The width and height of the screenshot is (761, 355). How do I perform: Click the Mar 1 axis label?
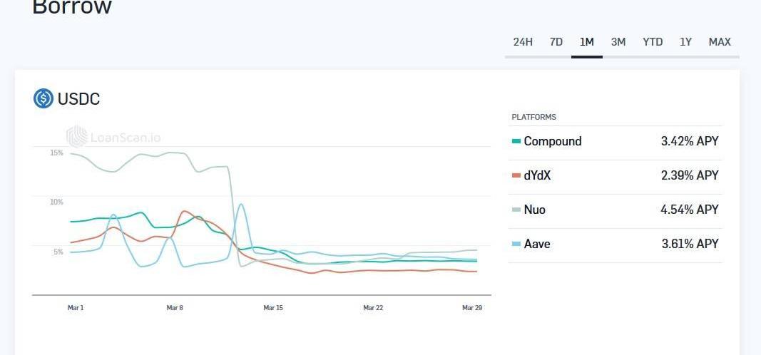(76, 308)
